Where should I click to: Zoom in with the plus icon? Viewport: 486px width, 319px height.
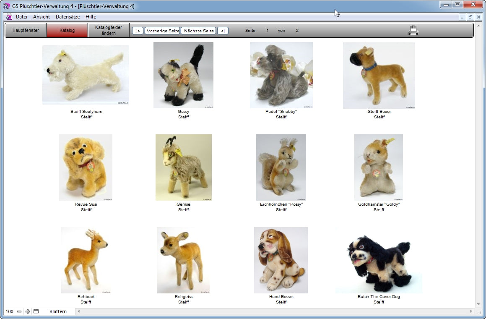(28, 311)
